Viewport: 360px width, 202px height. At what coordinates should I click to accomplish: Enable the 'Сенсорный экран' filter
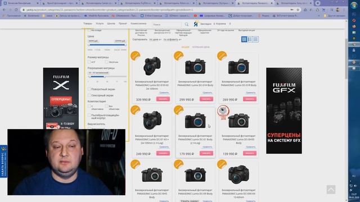tap(89, 95)
